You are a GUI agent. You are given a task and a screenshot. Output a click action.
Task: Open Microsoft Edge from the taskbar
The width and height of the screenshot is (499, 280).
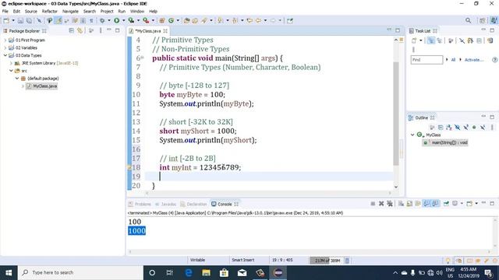coord(189,273)
